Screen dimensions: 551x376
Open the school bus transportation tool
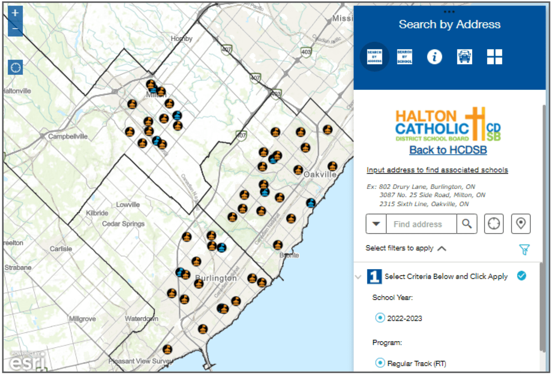464,56
